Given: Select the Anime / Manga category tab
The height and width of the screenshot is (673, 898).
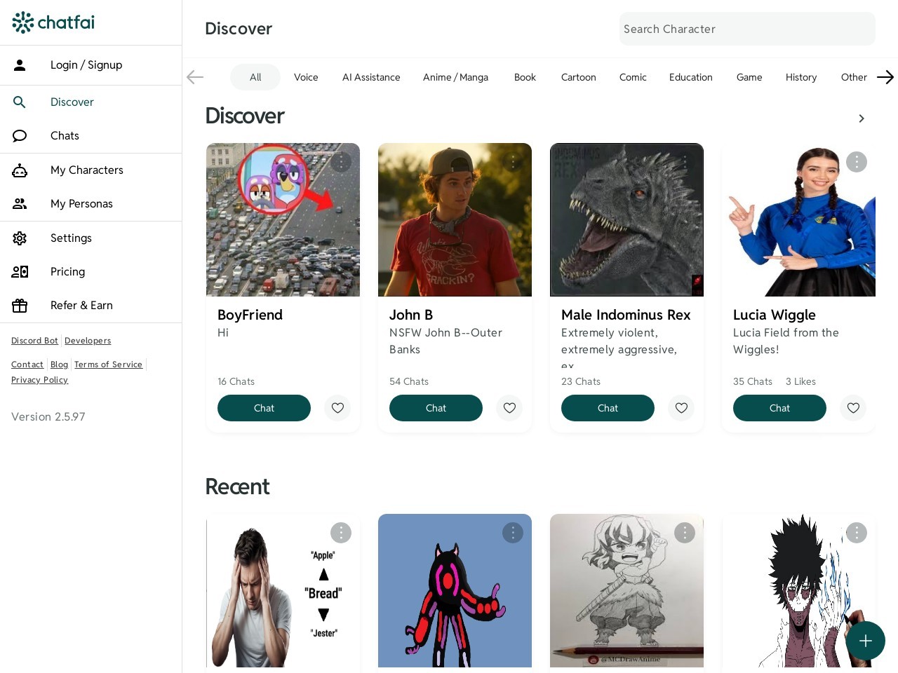Looking at the screenshot, I should pyautogui.click(x=455, y=77).
